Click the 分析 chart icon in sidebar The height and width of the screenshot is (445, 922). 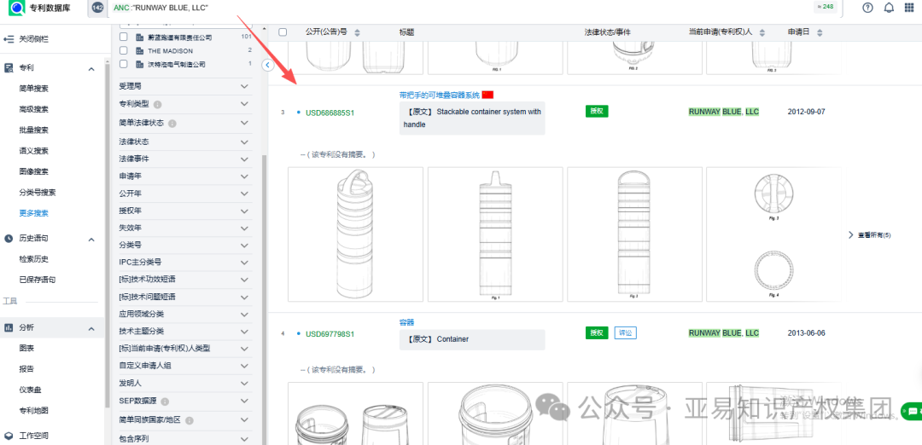point(9,327)
